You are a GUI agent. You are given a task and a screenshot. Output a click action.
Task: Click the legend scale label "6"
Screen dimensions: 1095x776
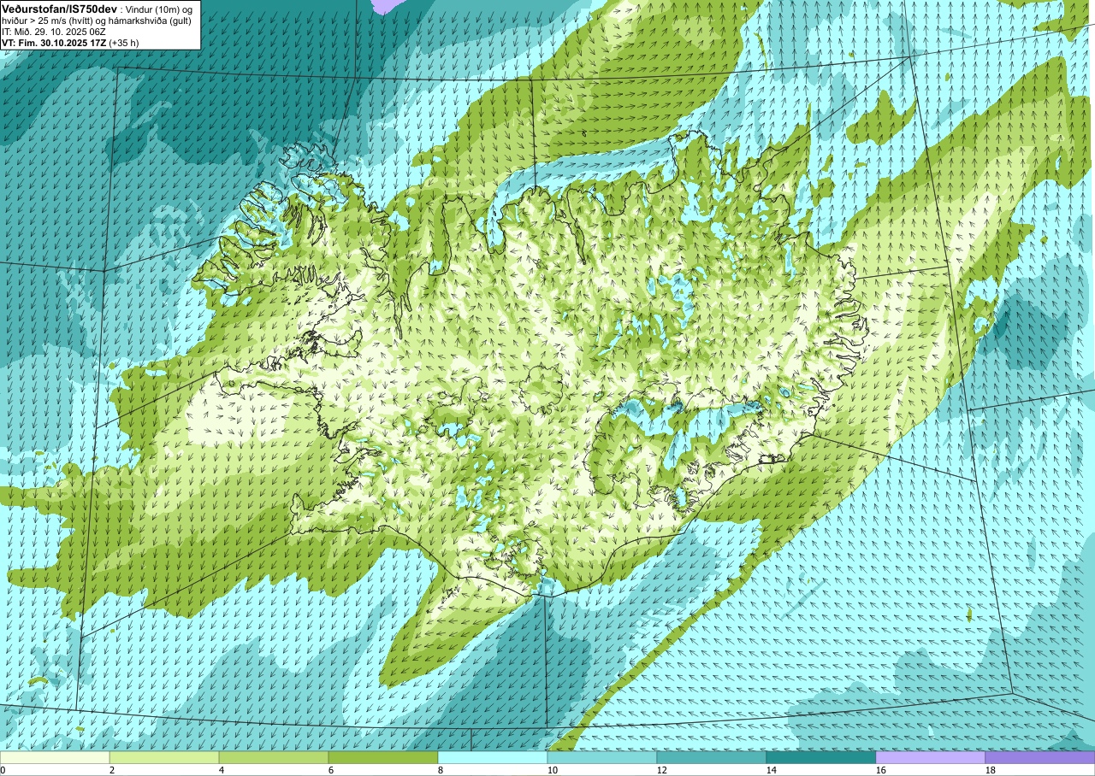pos(331,770)
